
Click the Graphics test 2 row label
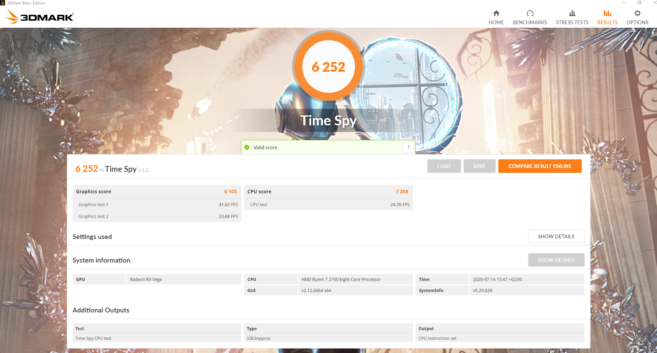coord(93,217)
